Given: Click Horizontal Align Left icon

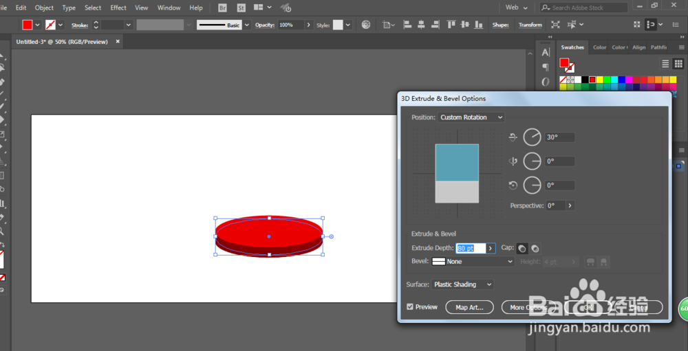Looking at the screenshot, I should [x=407, y=25].
